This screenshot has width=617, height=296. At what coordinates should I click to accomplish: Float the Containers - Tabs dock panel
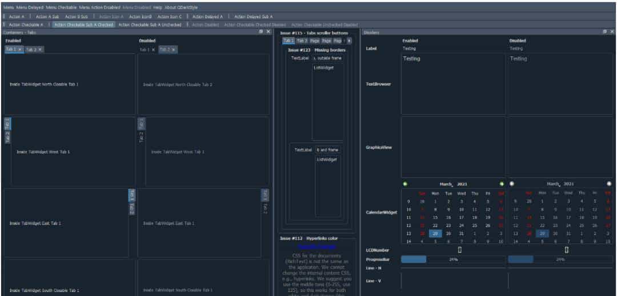(261, 32)
